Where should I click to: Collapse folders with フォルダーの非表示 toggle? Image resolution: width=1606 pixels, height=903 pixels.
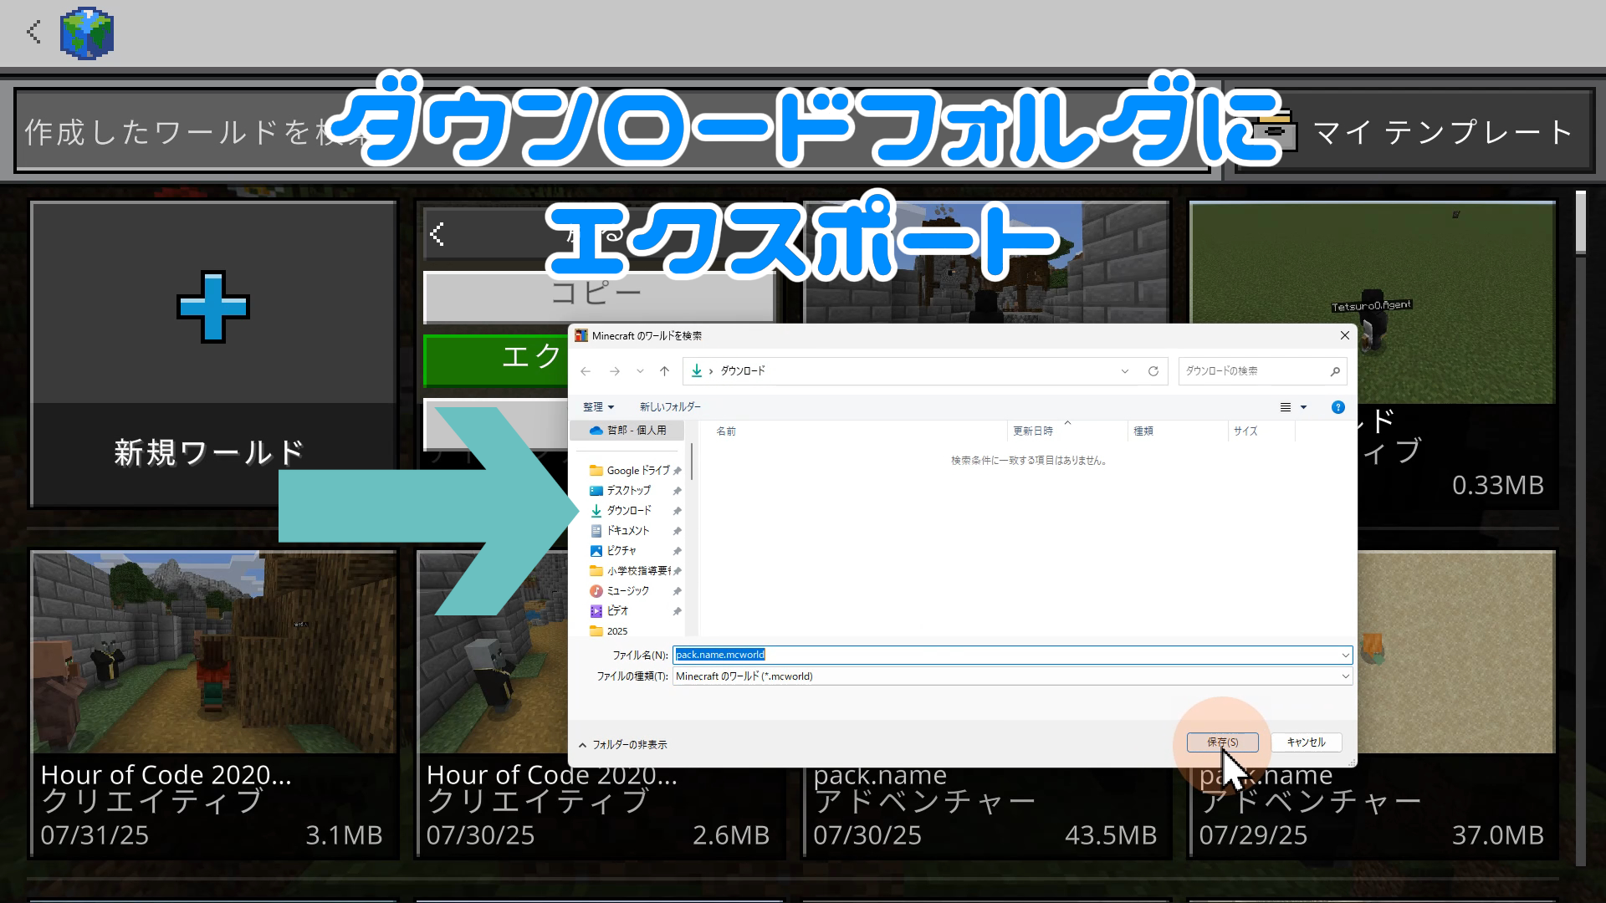pos(622,744)
